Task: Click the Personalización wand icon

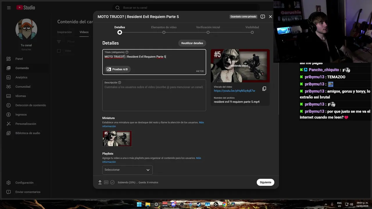Action: 9,124
